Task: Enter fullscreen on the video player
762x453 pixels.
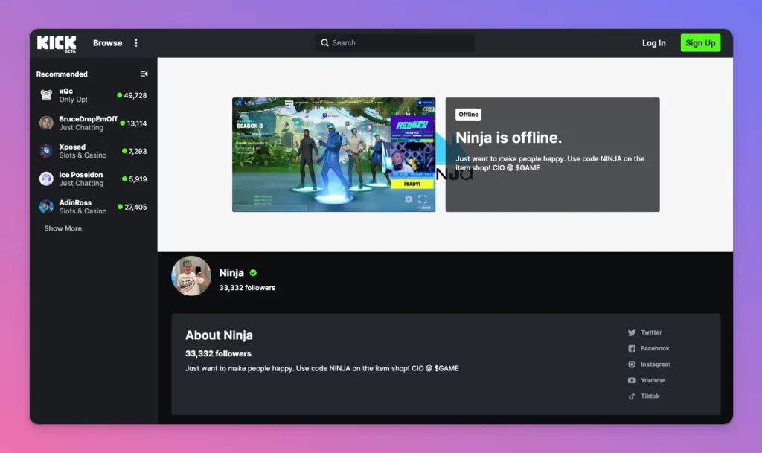Action: coord(423,199)
